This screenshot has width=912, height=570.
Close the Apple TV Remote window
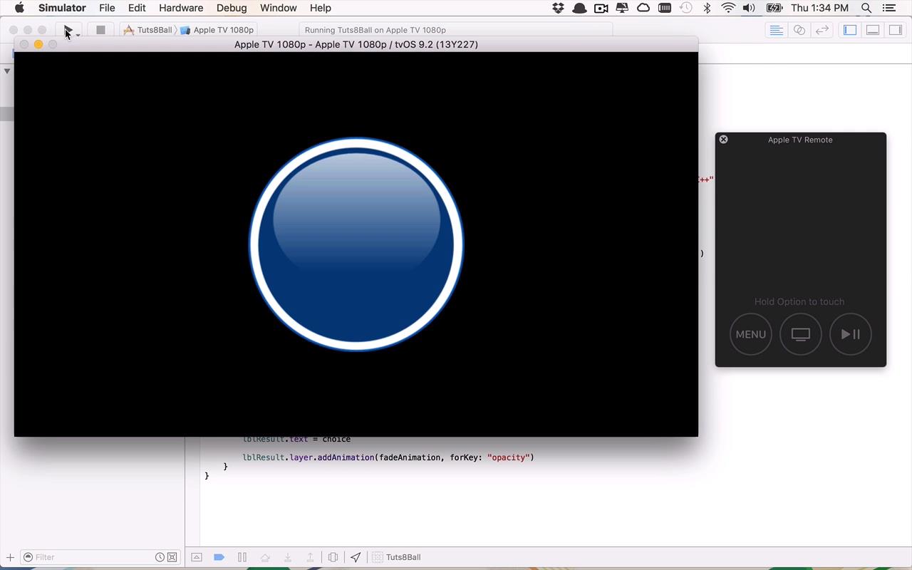pyautogui.click(x=723, y=140)
